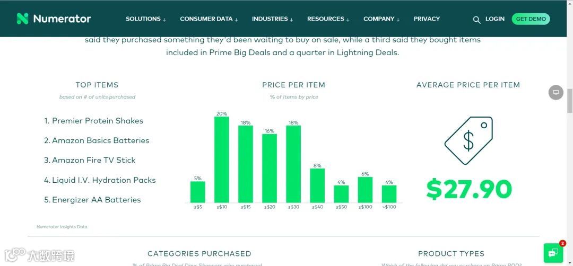573x266 pixels.
Task: Go to the Privacy page
Action: (427, 19)
